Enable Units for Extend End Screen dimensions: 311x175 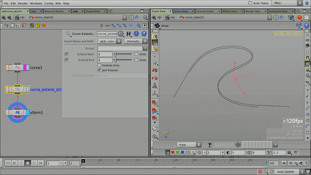pos(136,60)
